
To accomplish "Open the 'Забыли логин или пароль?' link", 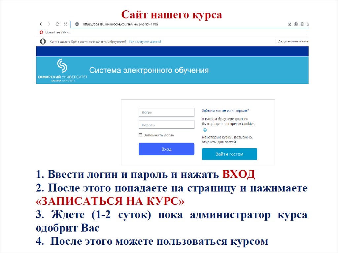I will point(225,111).
